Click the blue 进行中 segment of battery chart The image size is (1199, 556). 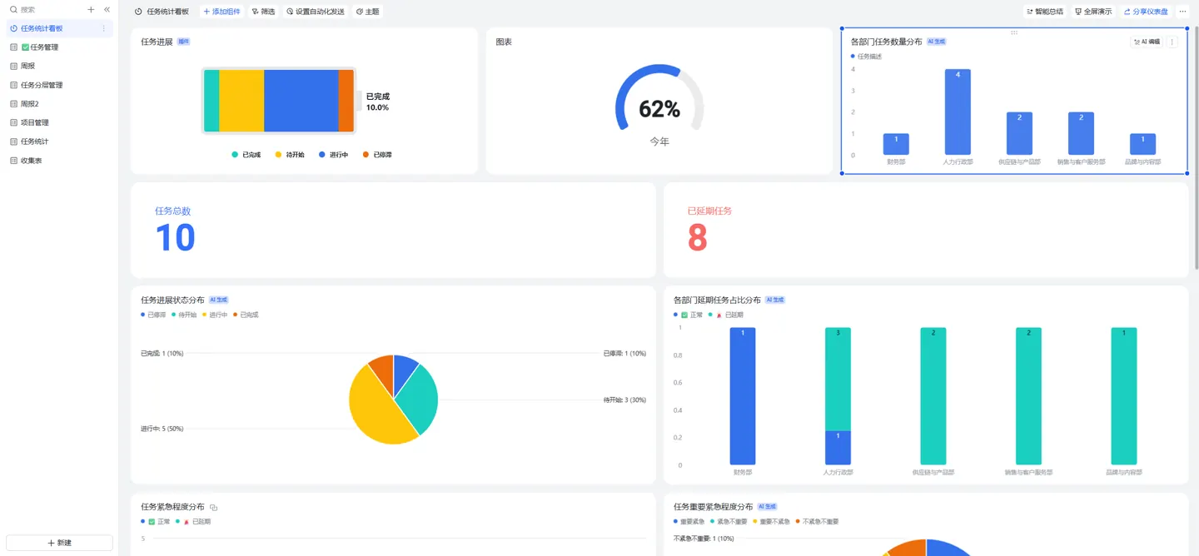pyautogui.click(x=301, y=101)
